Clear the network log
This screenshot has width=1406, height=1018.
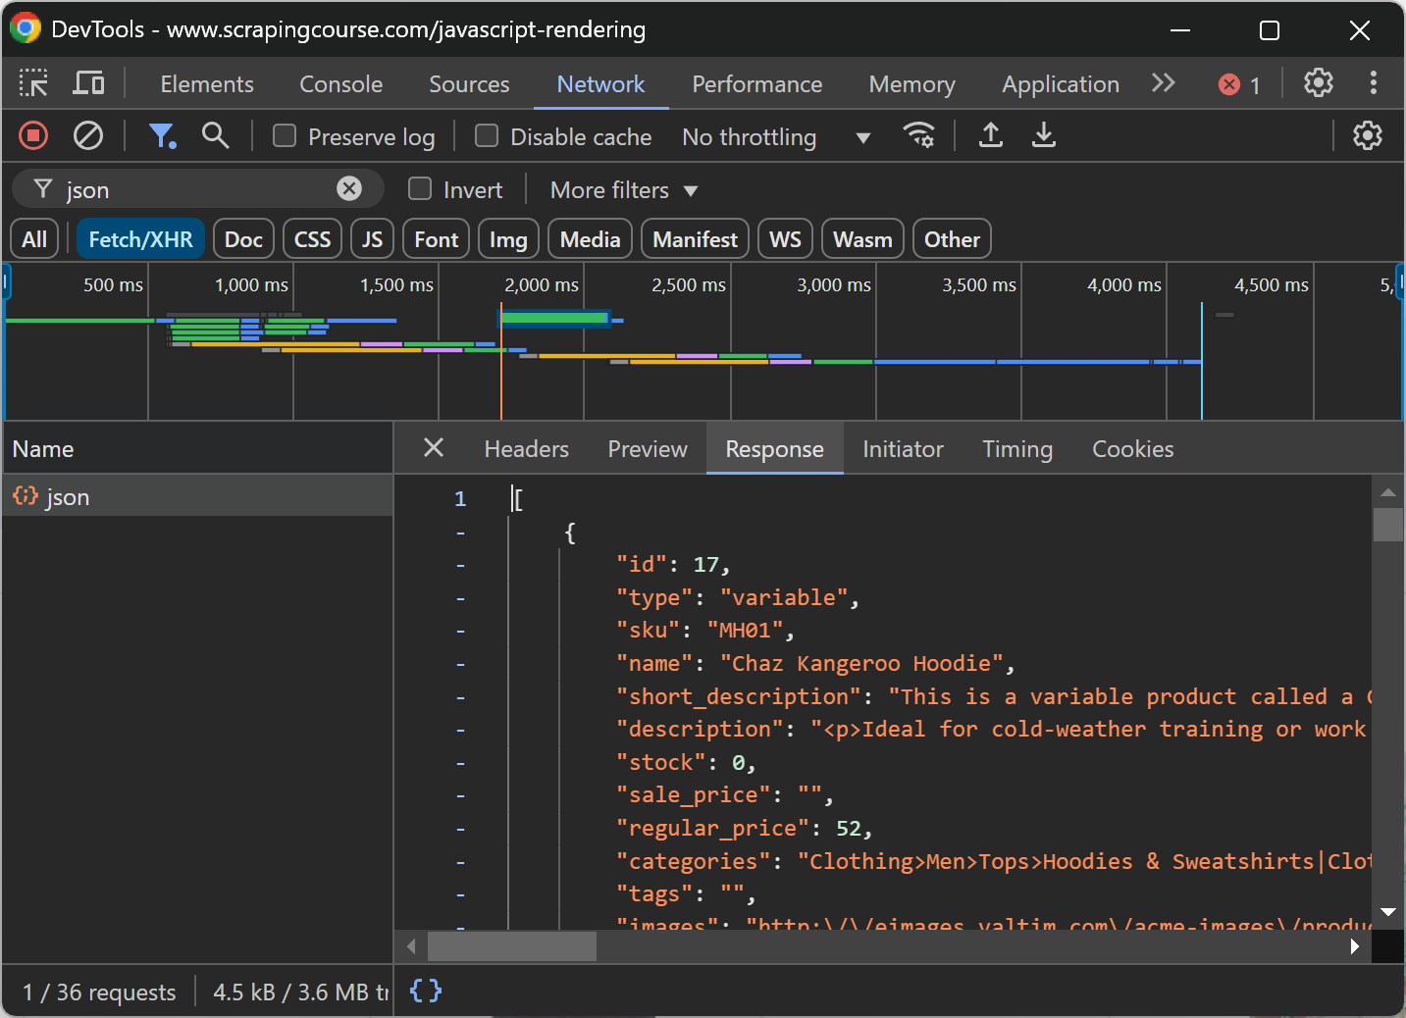(x=88, y=135)
